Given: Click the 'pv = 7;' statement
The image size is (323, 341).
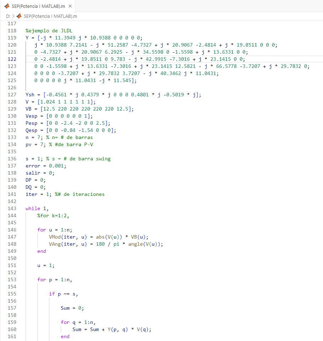Looking at the screenshot, I should pos(36,144).
